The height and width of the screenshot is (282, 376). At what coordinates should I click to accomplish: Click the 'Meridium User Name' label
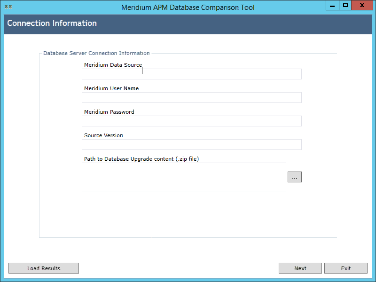tap(111, 88)
